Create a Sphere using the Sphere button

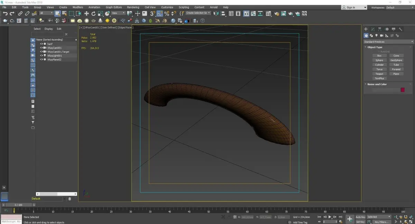[x=379, y=60]
